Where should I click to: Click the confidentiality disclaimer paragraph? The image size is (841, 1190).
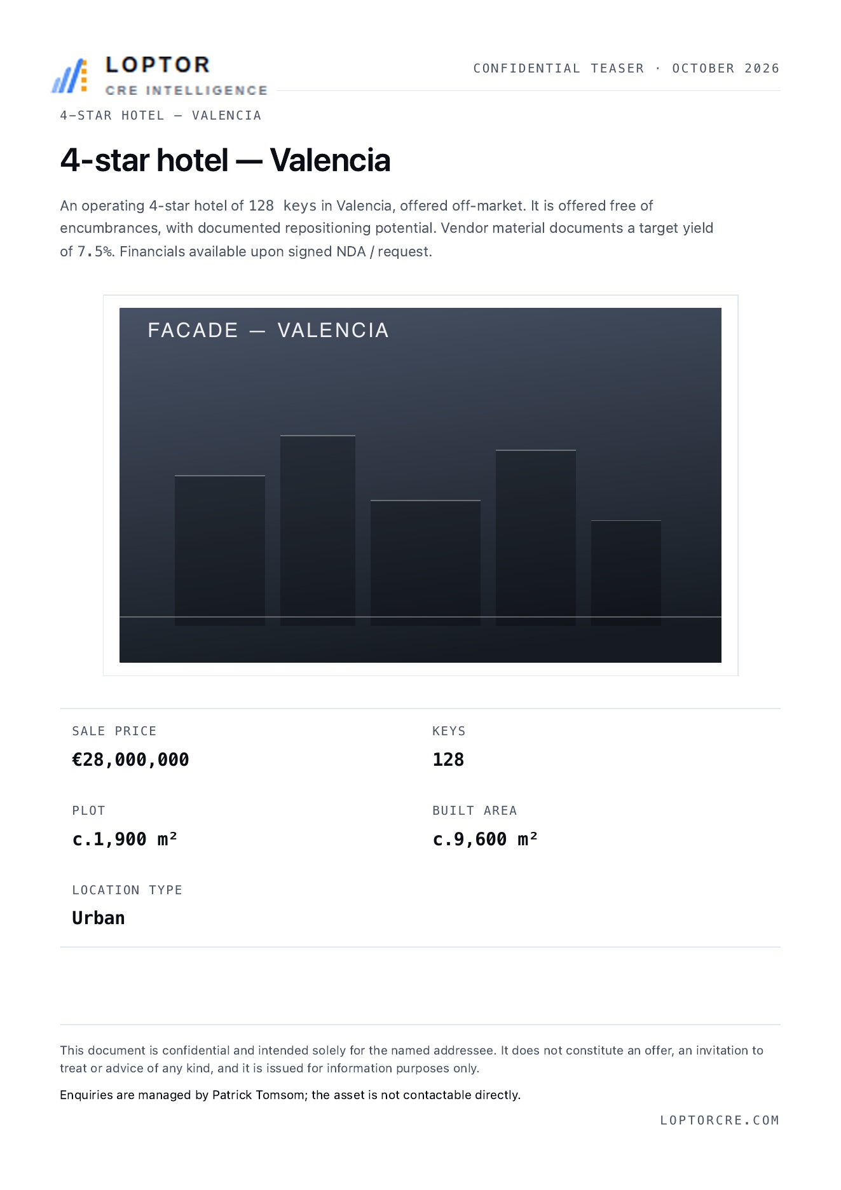(x=412, y=1060)
